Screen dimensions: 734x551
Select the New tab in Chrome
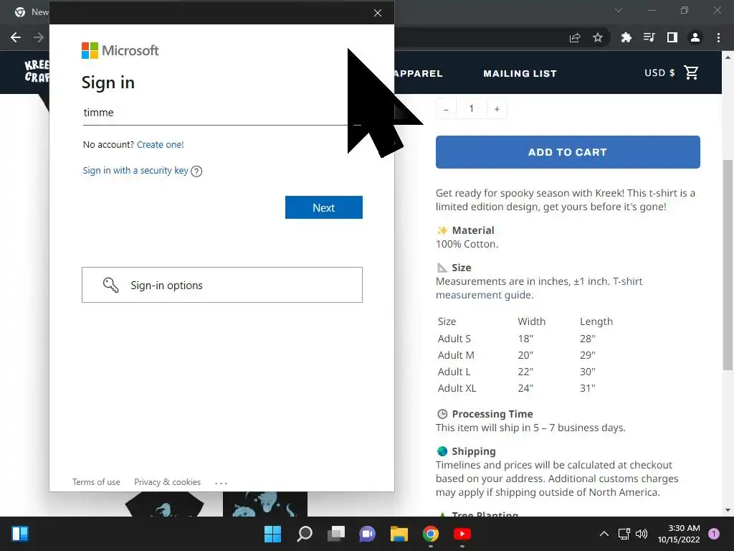pos(32,12)
